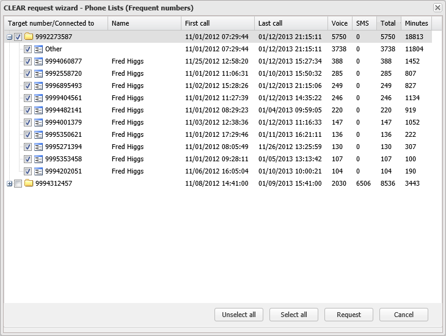Sort by the Total column header
446x336 pixels.
[387, 23]
